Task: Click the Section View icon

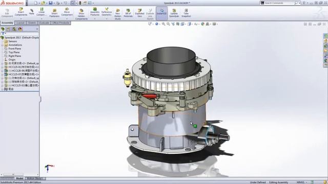Action: click(178, 24)
